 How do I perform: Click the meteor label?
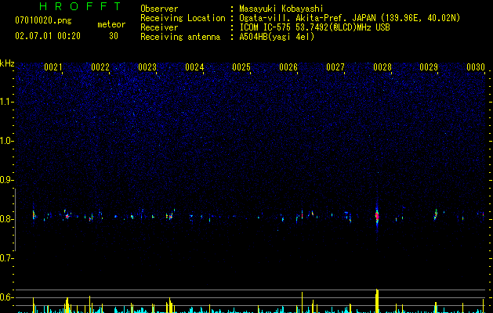pyautogui.click(x=111, y=24)
